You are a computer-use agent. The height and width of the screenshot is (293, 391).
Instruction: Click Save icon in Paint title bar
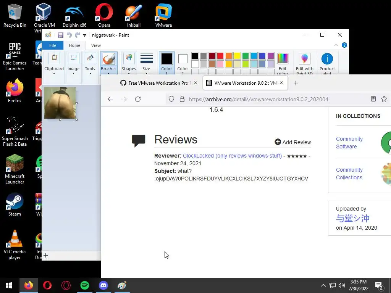tap(61, 35)
